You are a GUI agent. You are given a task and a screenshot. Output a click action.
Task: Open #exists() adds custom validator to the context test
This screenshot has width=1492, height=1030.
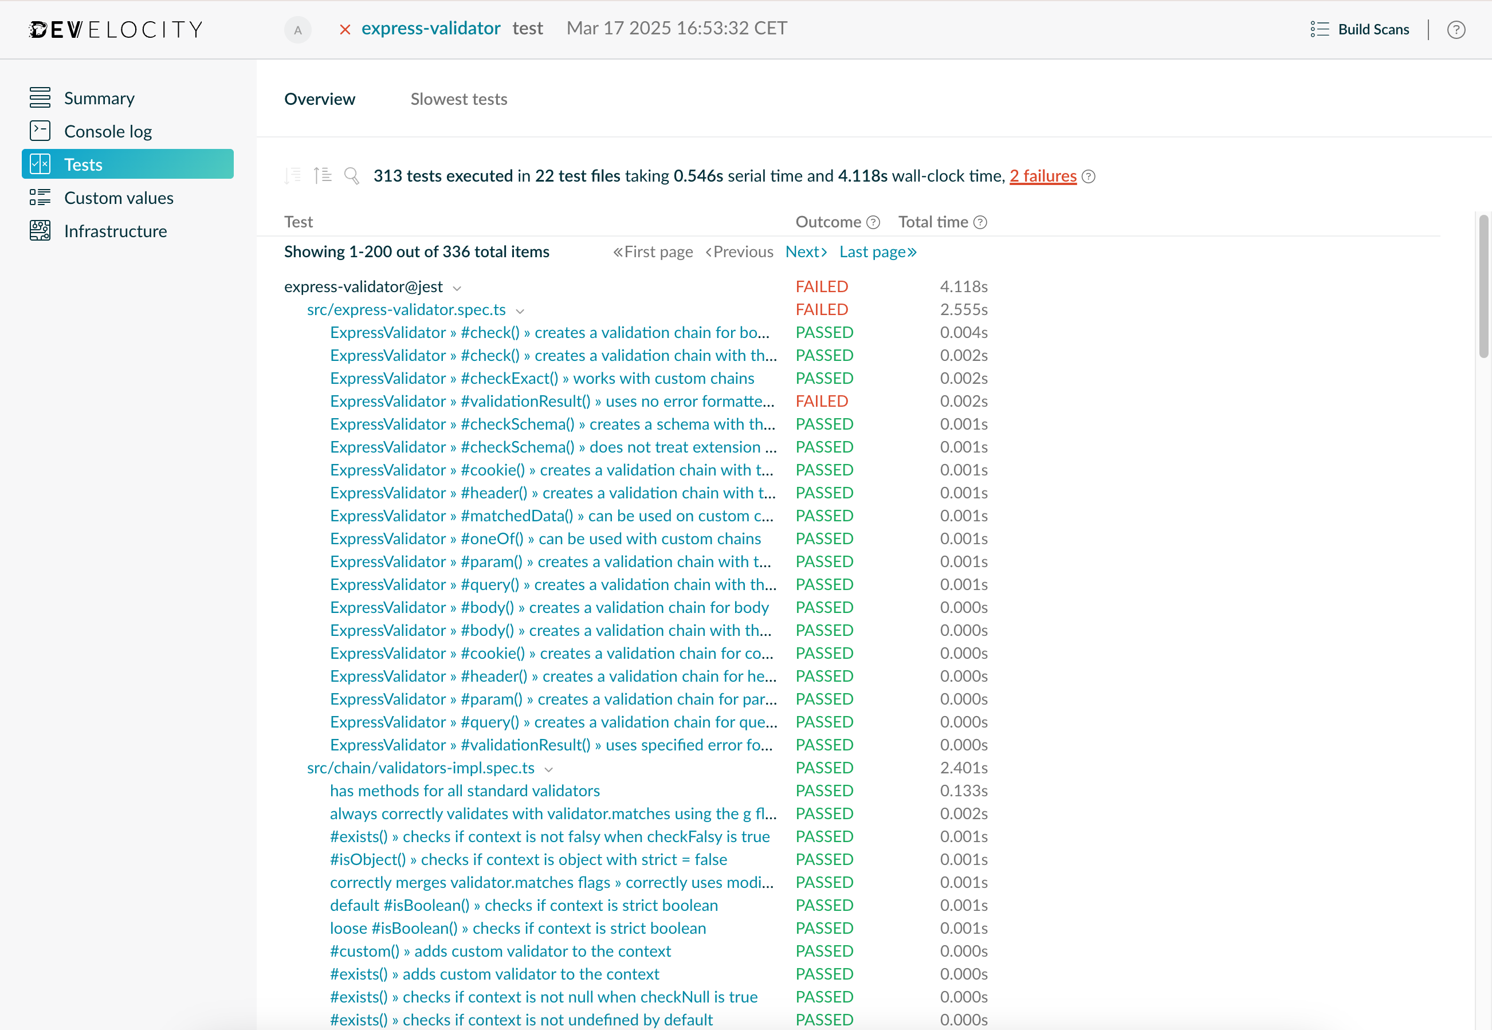(x=494, y=974)
